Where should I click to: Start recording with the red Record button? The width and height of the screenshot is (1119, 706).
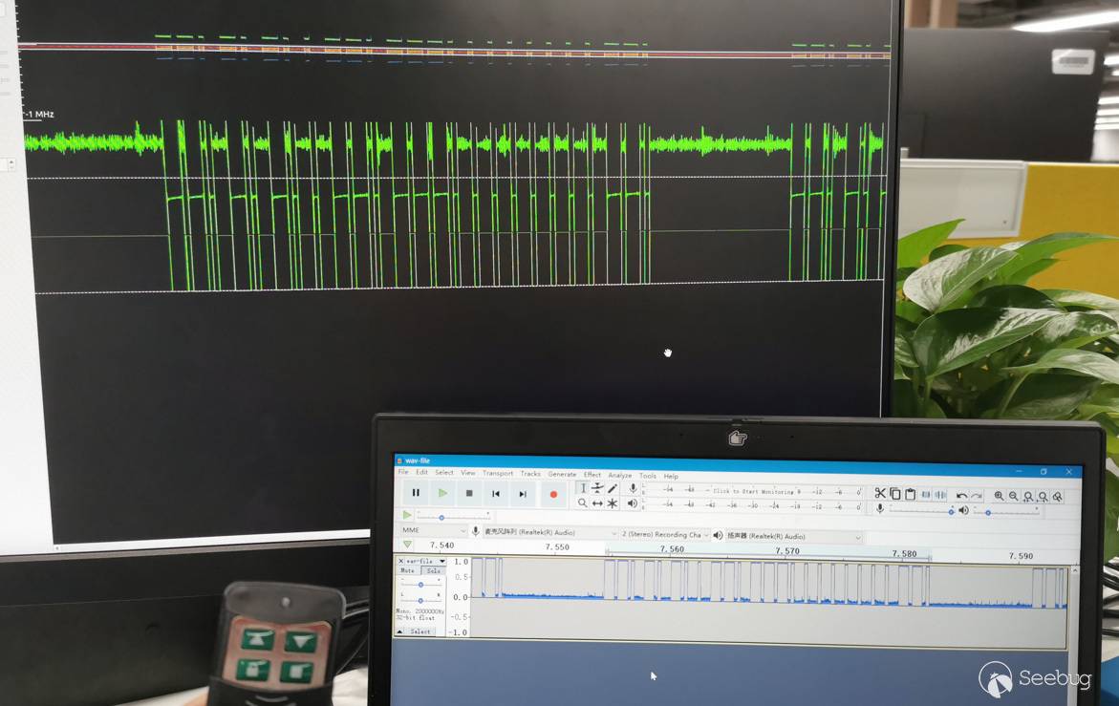pos(553,494)
